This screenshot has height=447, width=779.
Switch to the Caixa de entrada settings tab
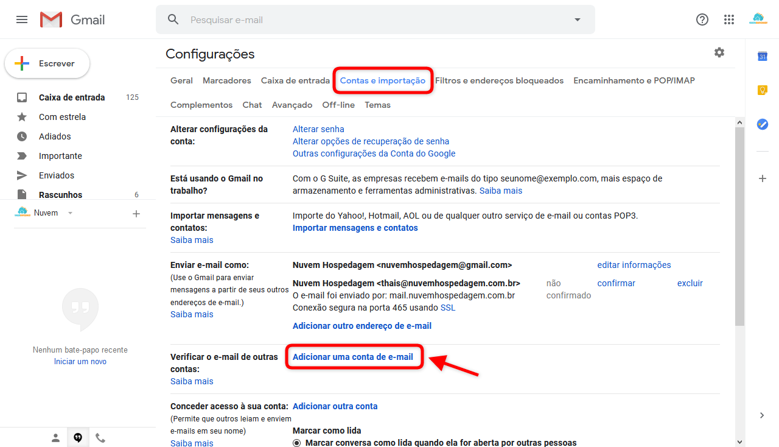295,80
